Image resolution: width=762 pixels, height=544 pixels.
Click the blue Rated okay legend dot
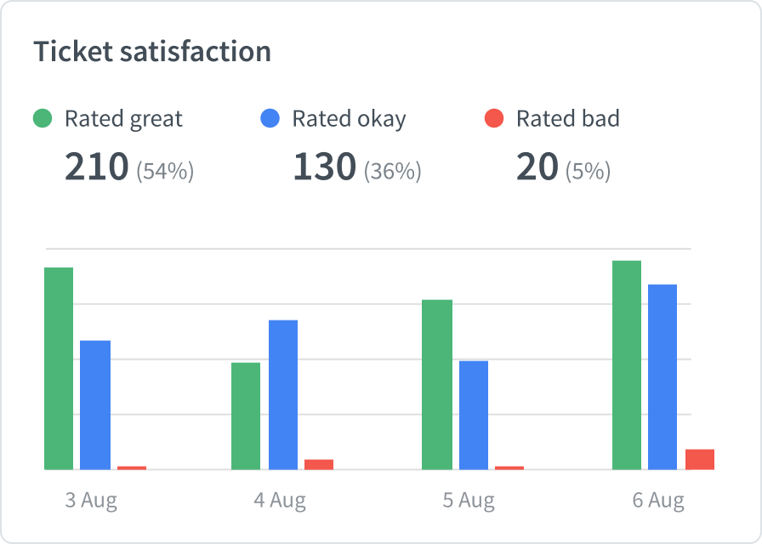(270, 119)
